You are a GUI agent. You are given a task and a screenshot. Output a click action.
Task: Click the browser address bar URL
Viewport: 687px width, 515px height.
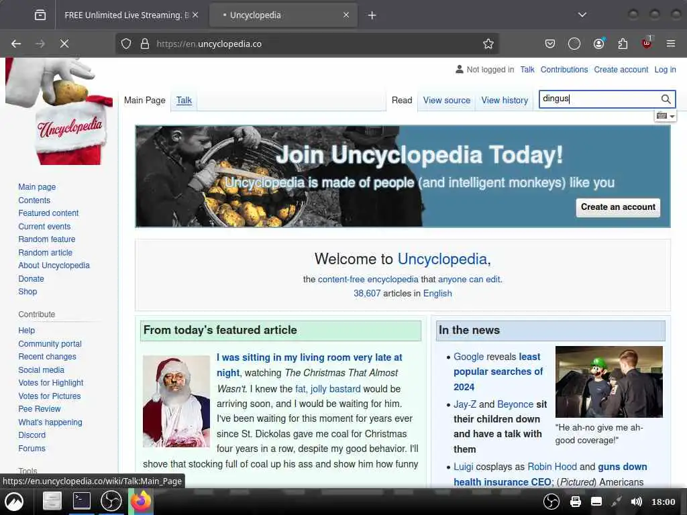307,44
